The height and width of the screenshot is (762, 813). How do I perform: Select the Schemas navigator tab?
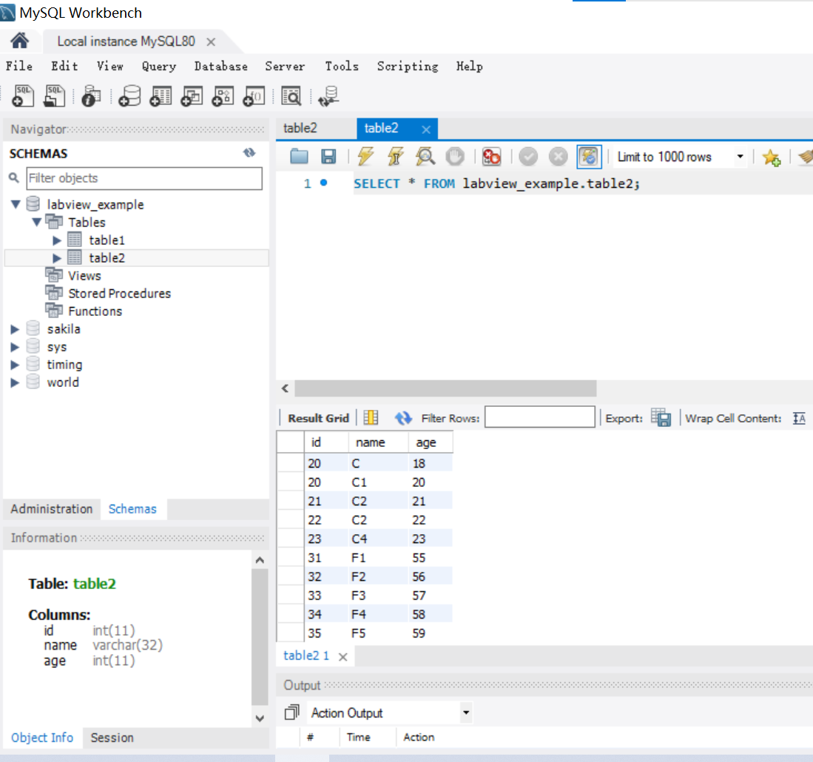[132, 509]
